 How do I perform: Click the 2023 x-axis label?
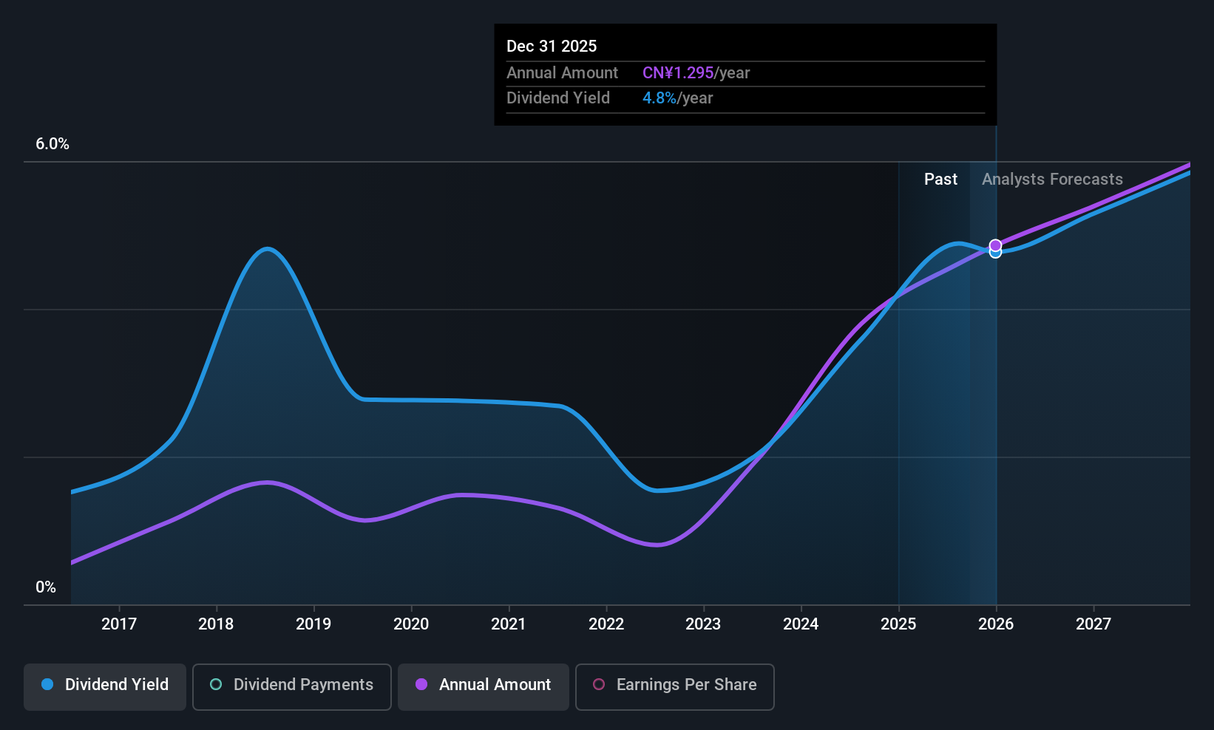pos(703,624)
